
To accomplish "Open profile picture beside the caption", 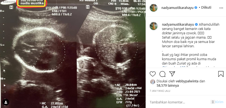I will tap(154, 26).
